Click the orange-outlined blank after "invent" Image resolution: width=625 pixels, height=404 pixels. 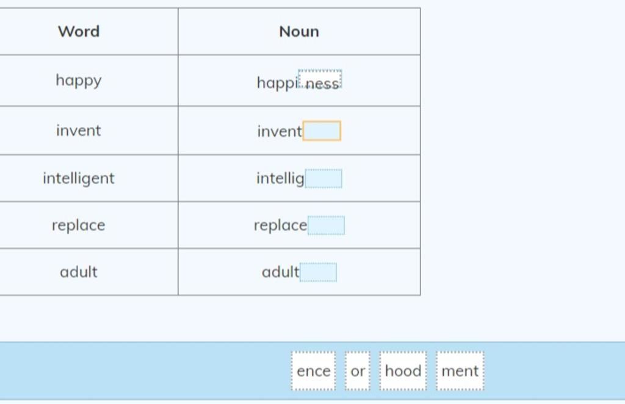[x=322, y=131]
